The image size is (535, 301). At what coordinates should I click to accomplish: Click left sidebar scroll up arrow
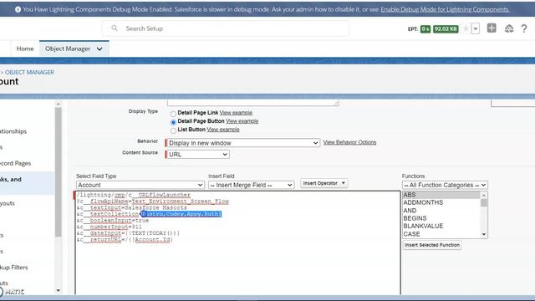pos(58,104)
